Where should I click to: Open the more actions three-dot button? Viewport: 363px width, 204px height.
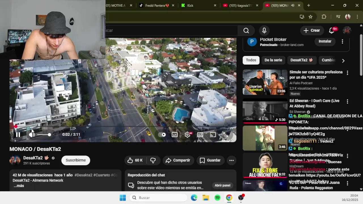231,160
